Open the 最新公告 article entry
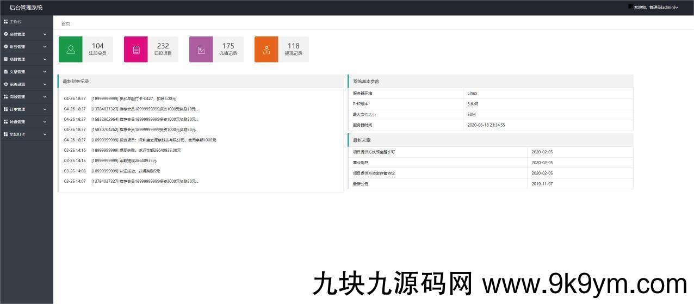This screenshot has height=304, width=694. click(x=361, y=184)
